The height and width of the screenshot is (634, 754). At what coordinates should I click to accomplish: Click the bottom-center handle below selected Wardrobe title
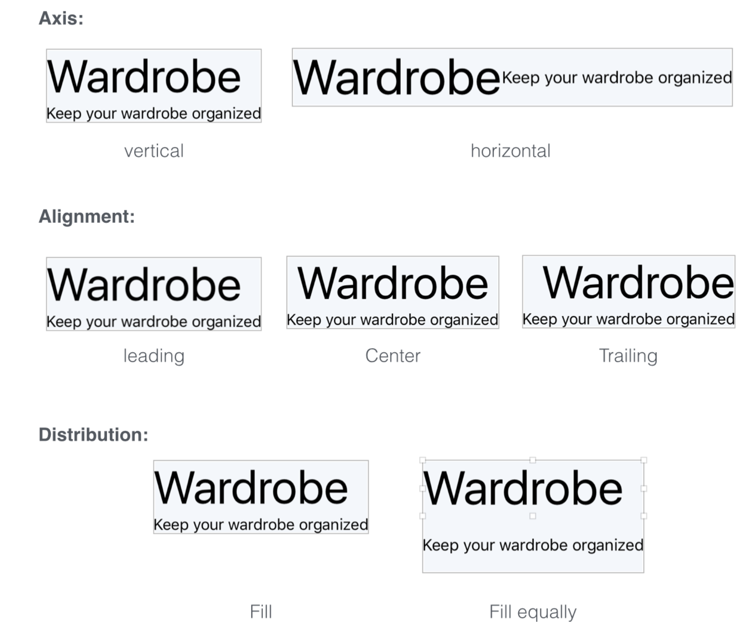(x=533, y=516)
